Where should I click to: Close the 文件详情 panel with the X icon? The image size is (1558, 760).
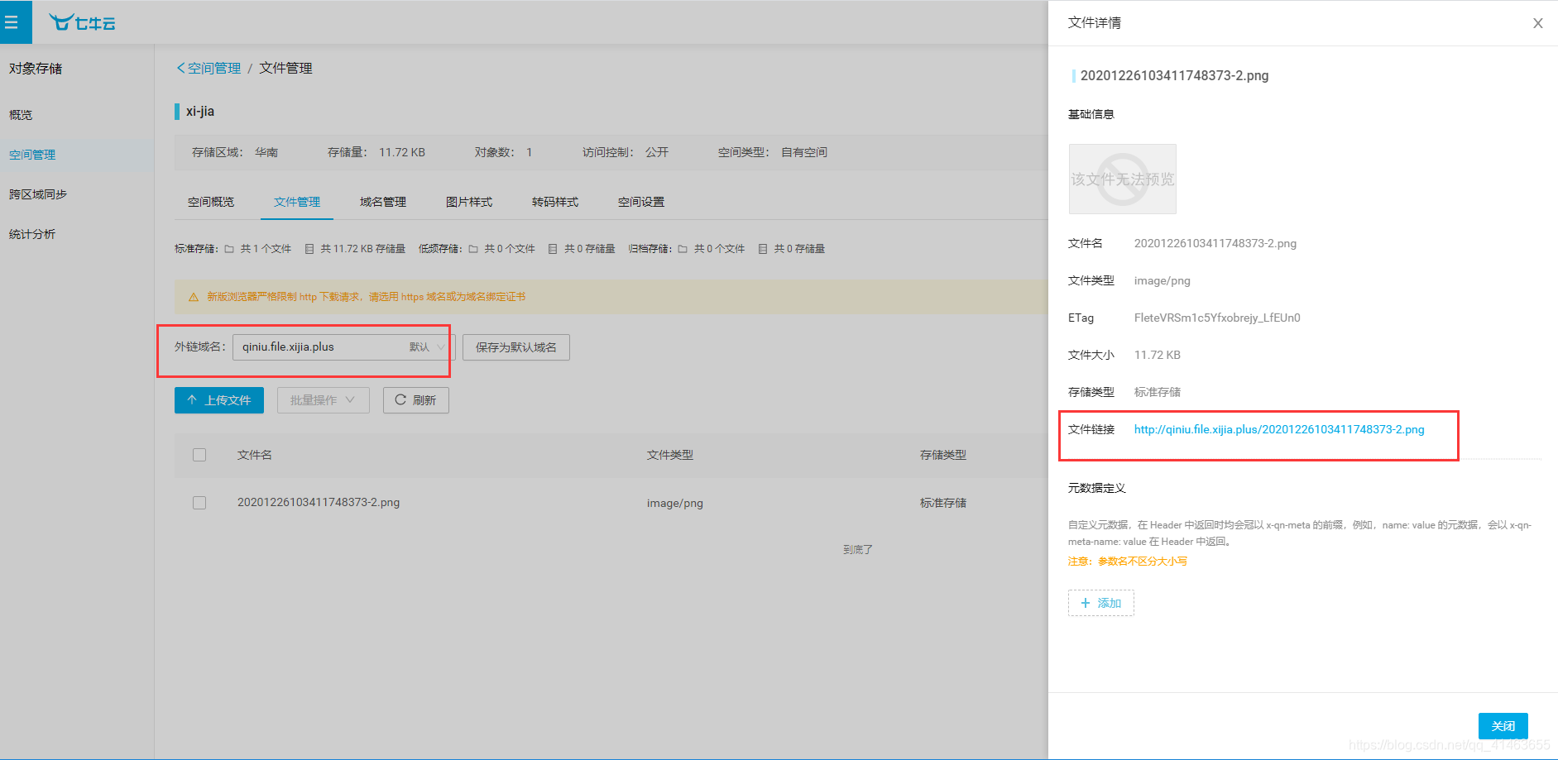[1537, 23]
